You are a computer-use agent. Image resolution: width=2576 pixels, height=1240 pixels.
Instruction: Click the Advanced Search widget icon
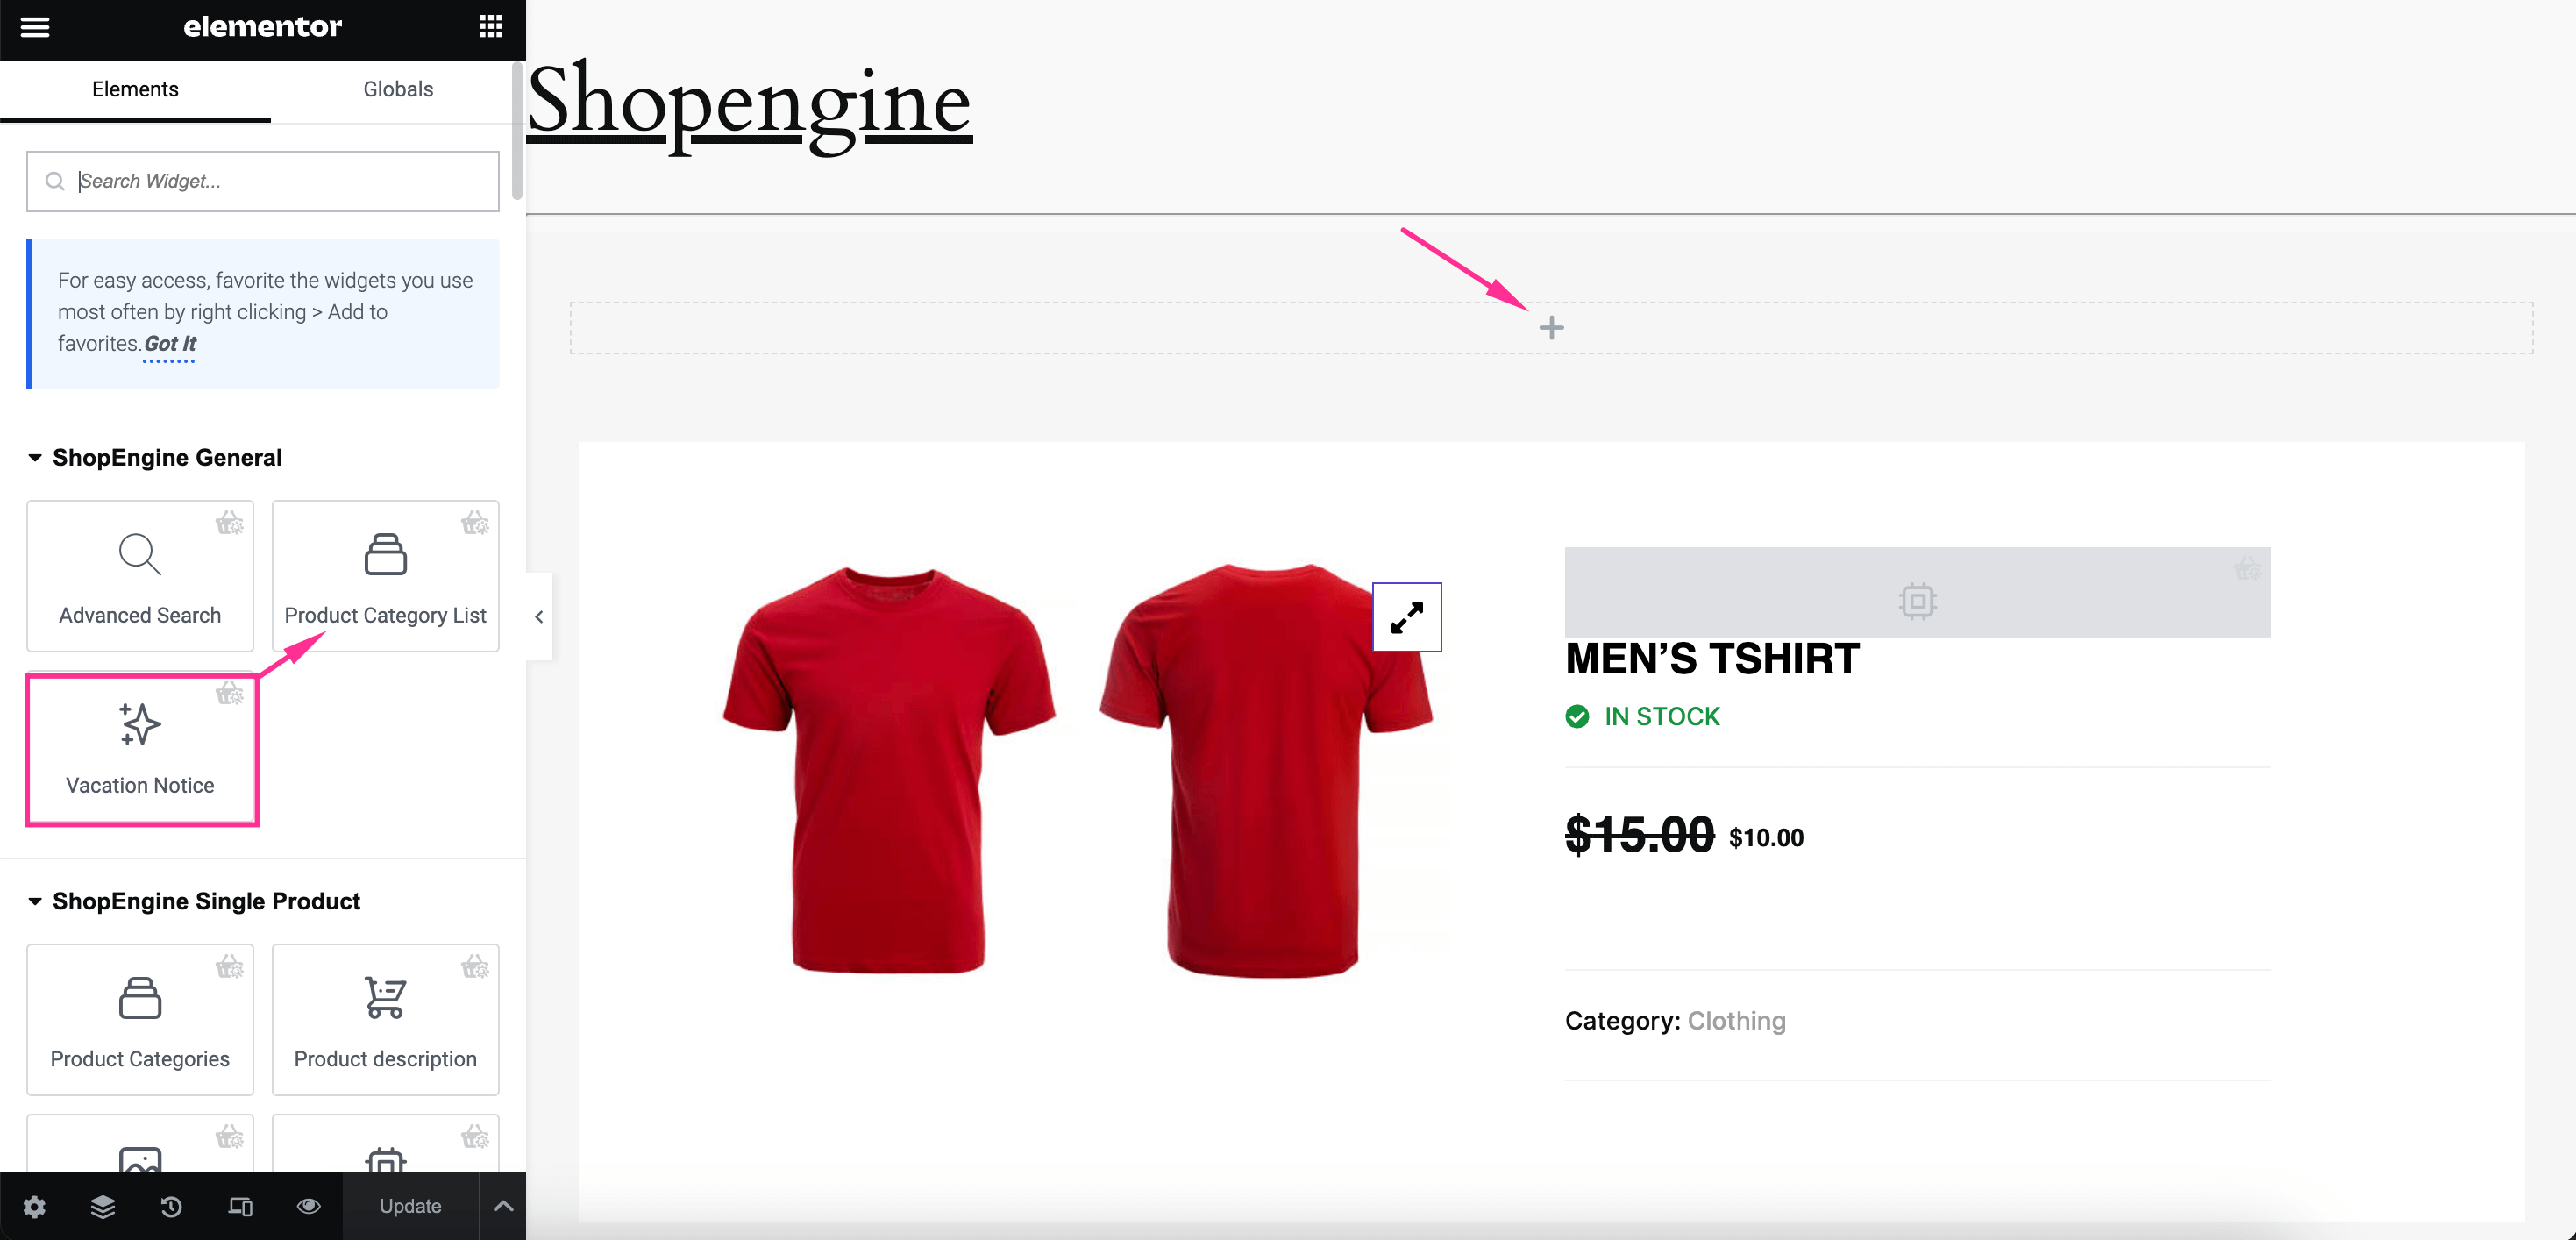point(139,553)
